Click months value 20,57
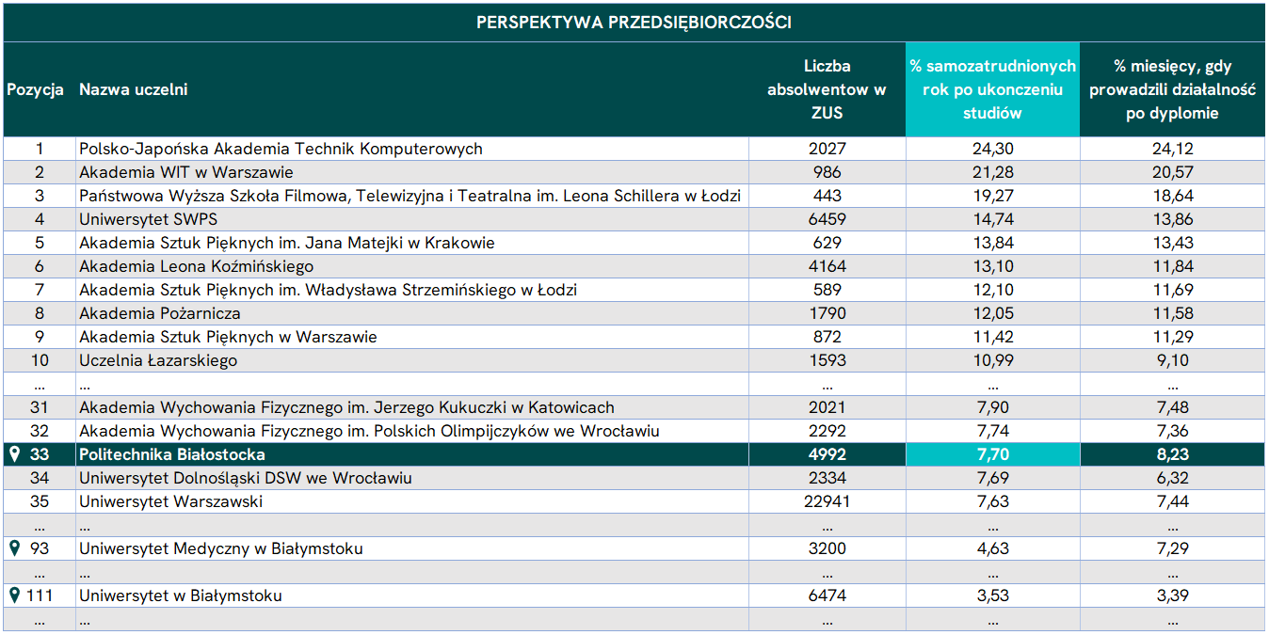This screenshot has height=635, width=1269. click(x=1172, y=172)
